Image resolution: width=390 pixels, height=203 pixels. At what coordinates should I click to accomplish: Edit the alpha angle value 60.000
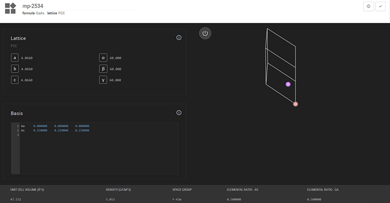point(115,58)
